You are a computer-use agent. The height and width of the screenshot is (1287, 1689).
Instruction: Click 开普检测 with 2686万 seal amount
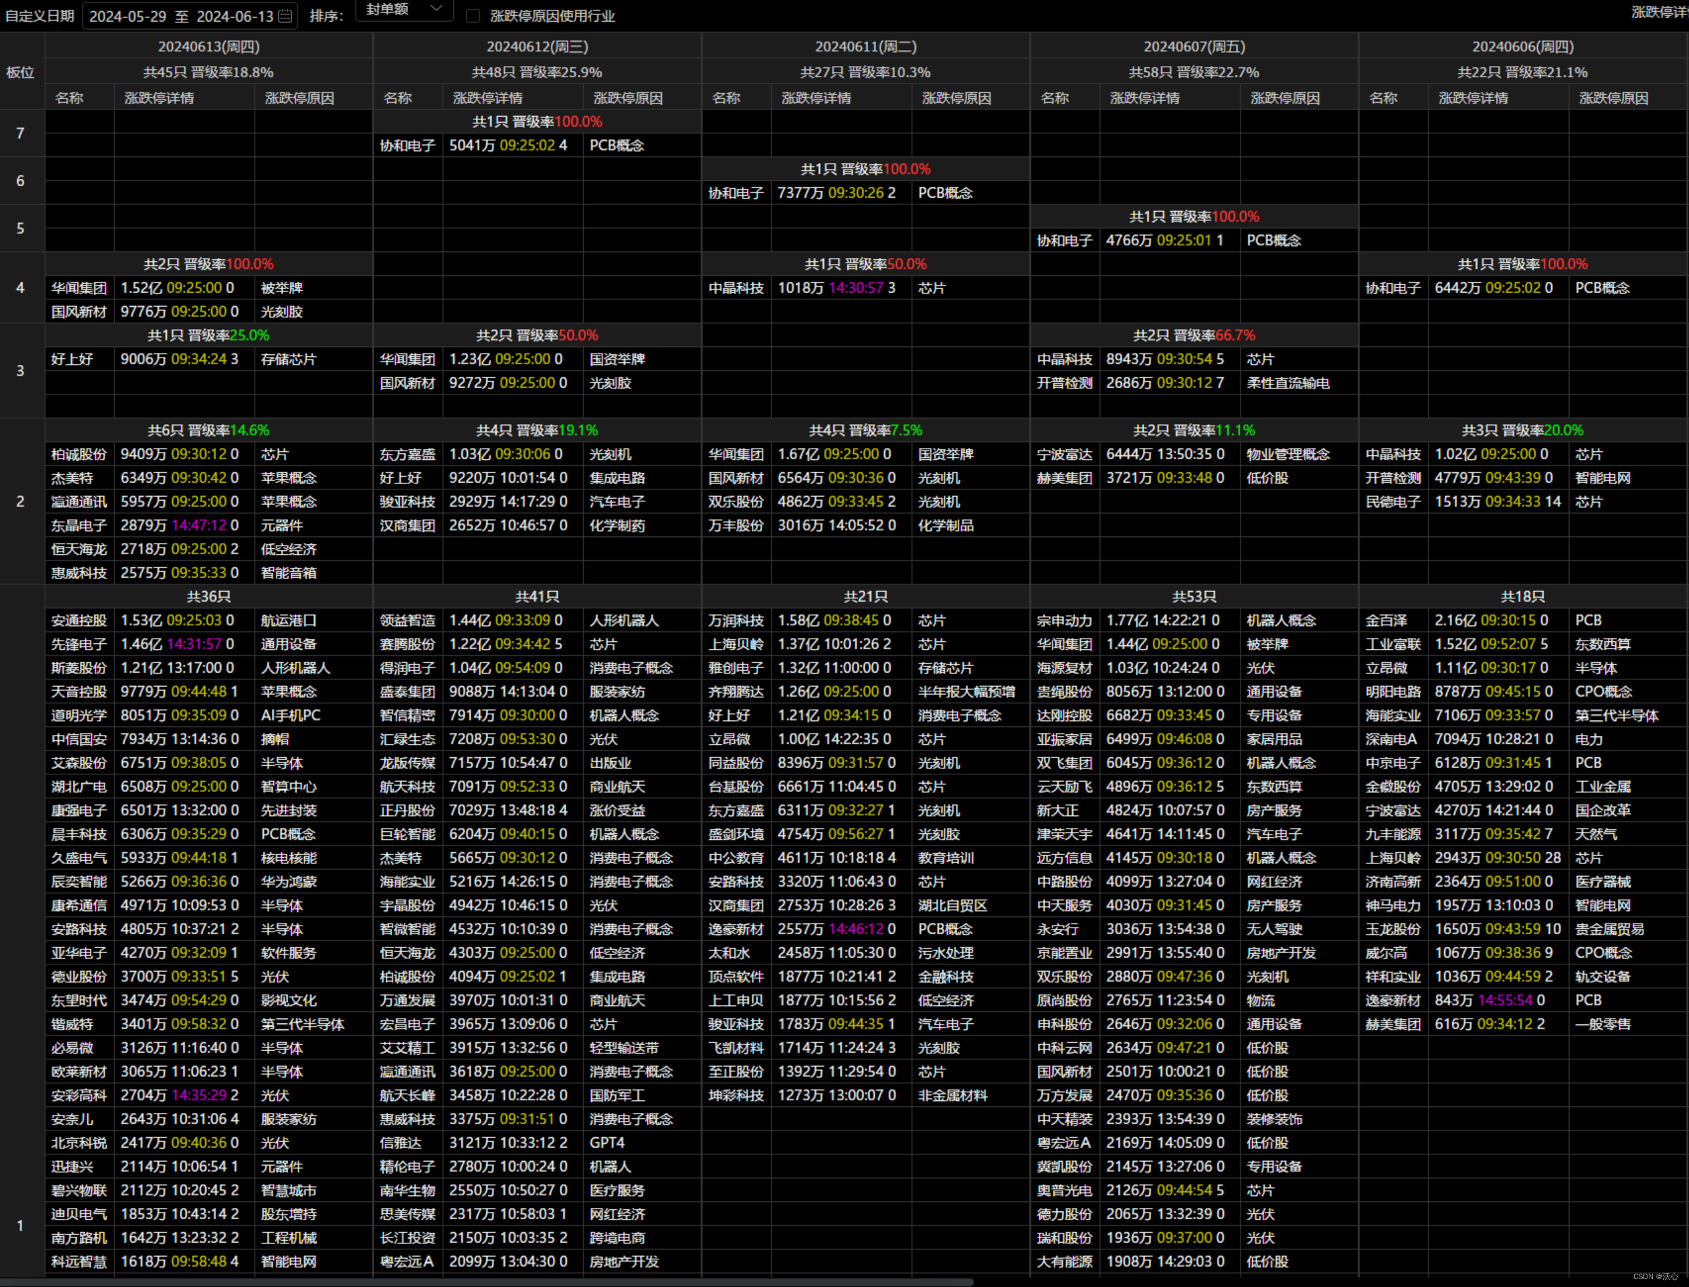[x=1065, y=383]
